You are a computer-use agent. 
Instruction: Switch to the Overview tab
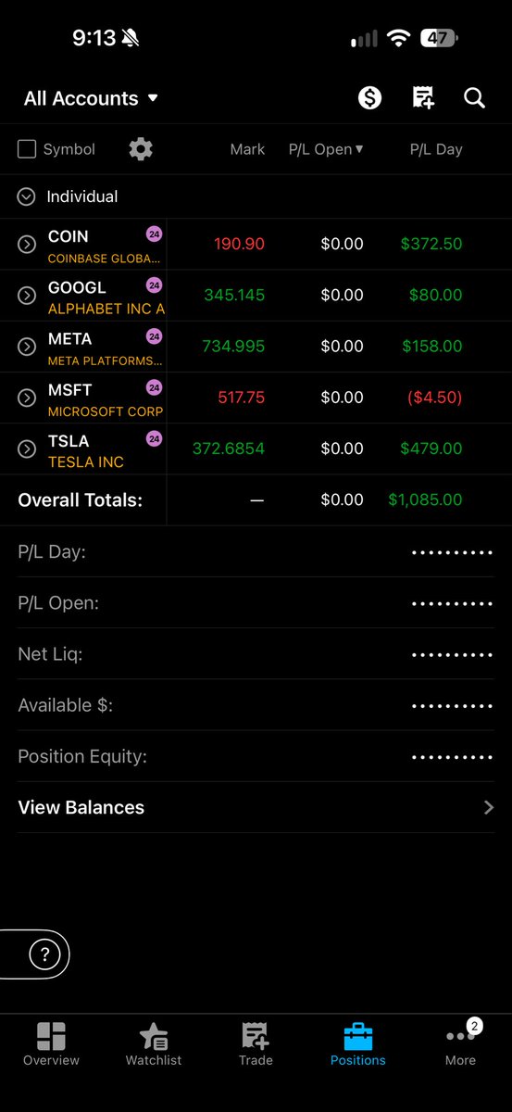[51, 1045]
